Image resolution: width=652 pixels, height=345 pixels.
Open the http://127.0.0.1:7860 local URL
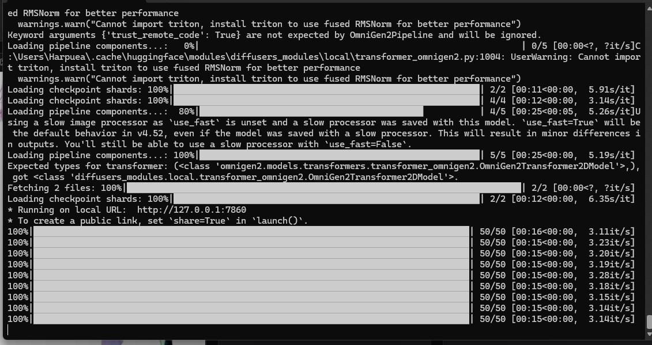[191, 210]
